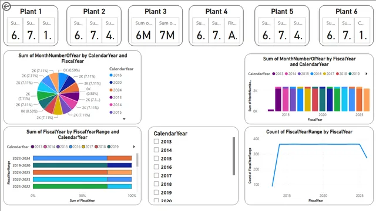Click the Count of FiscalYearRange chart title
The height and width of the screenshot is (211, 376).
(x=309, y=131)
